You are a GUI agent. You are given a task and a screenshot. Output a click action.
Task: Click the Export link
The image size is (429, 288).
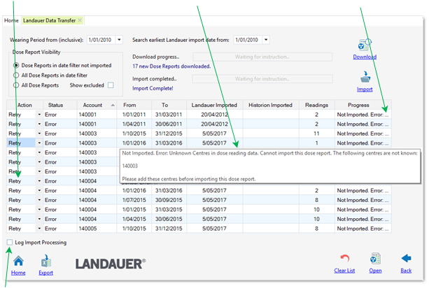click(x=46, y=273)
